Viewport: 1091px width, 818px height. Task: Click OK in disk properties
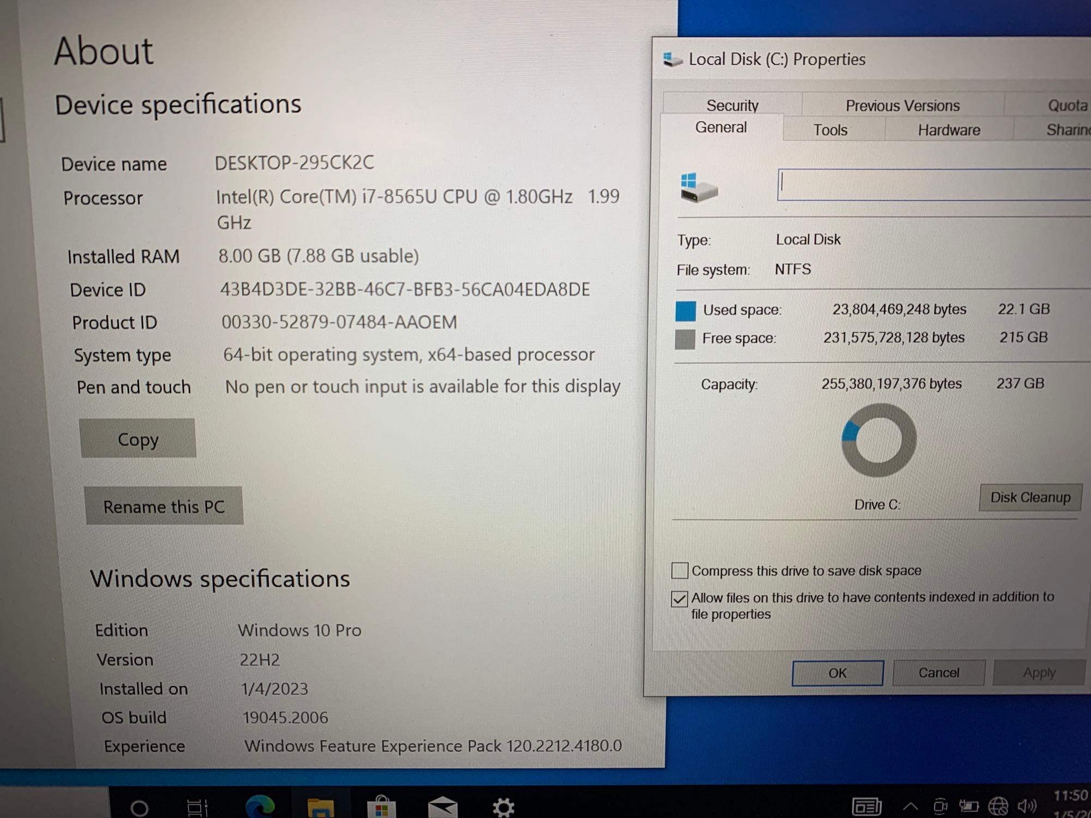click(x=837, y=673)
